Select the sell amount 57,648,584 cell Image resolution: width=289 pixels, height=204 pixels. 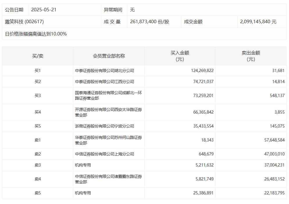(271, 140)
